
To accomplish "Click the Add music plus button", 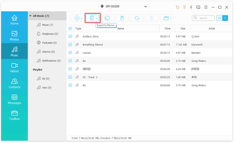I will pos(77,18).
